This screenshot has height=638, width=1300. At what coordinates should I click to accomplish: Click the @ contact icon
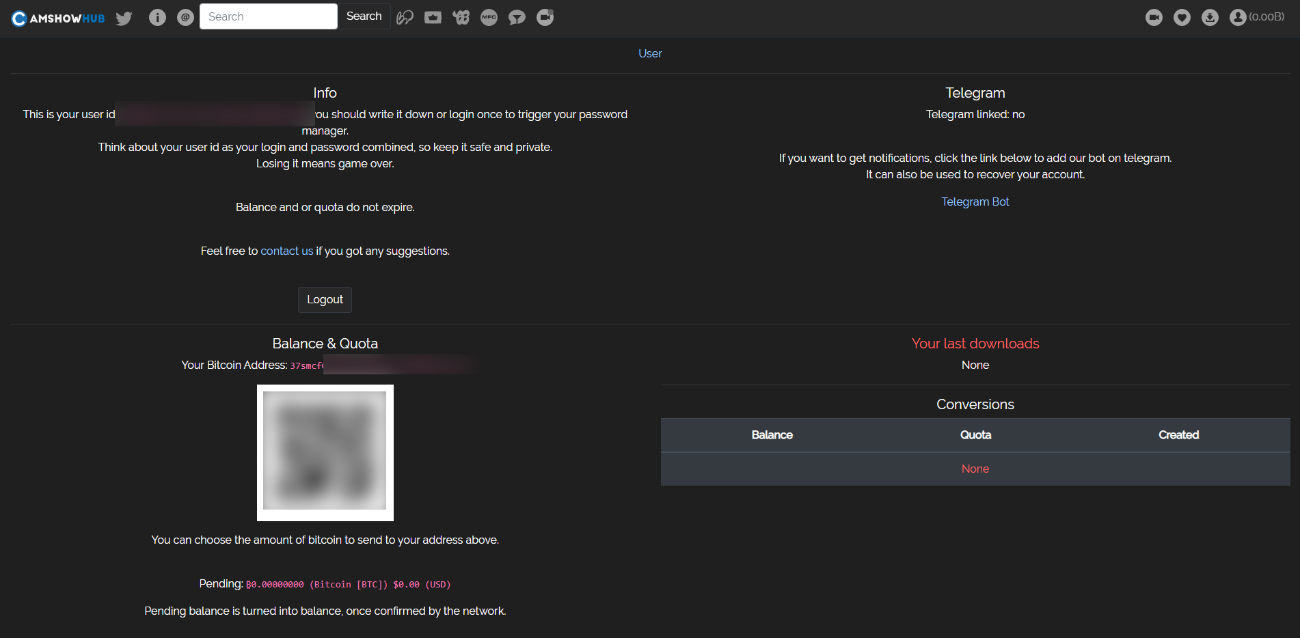pyautogui.click(x=185, y=18)
